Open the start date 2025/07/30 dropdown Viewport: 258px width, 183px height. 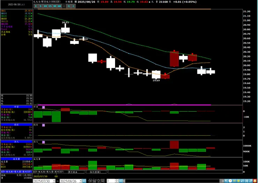tap(54, 181)
